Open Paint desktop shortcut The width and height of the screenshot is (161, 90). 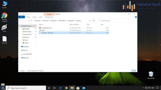[x=5, y=28]
